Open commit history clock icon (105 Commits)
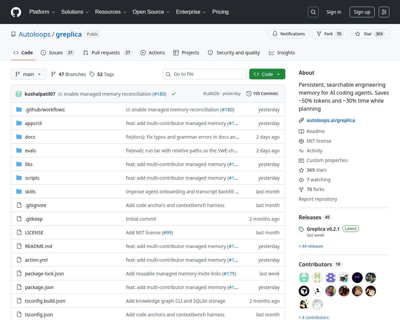The width and height of the screenshot is (400, 320). click(x=249, y=94)
